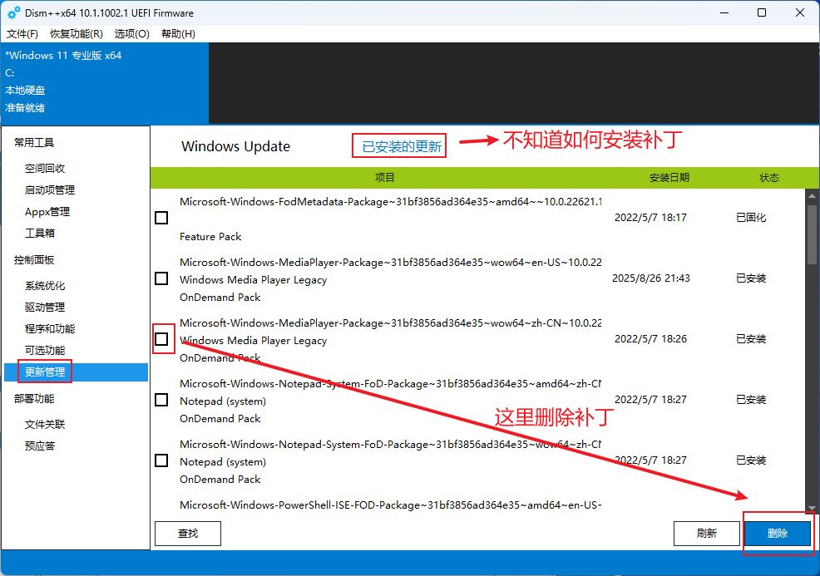Open the 帮助(H) menu

coord(178,34)
